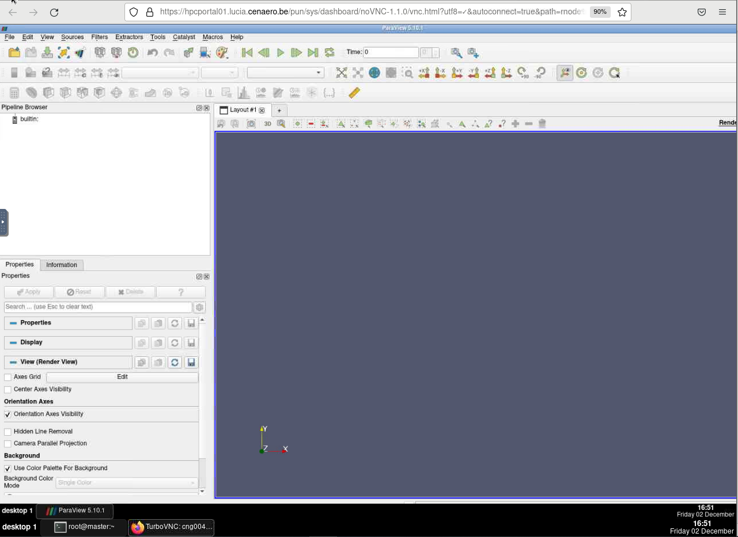
Task: Open the Filters menu
Action: coord(100,37)
